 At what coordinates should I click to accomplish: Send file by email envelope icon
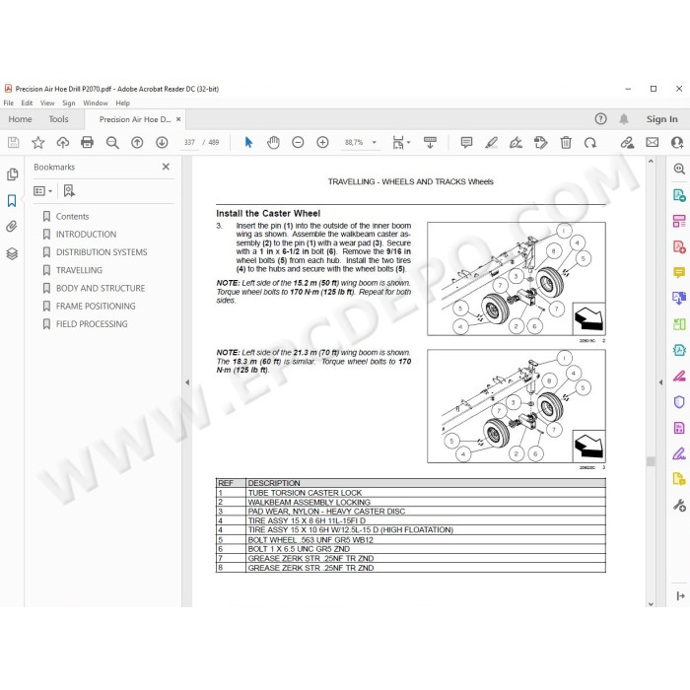coord(653,142)
